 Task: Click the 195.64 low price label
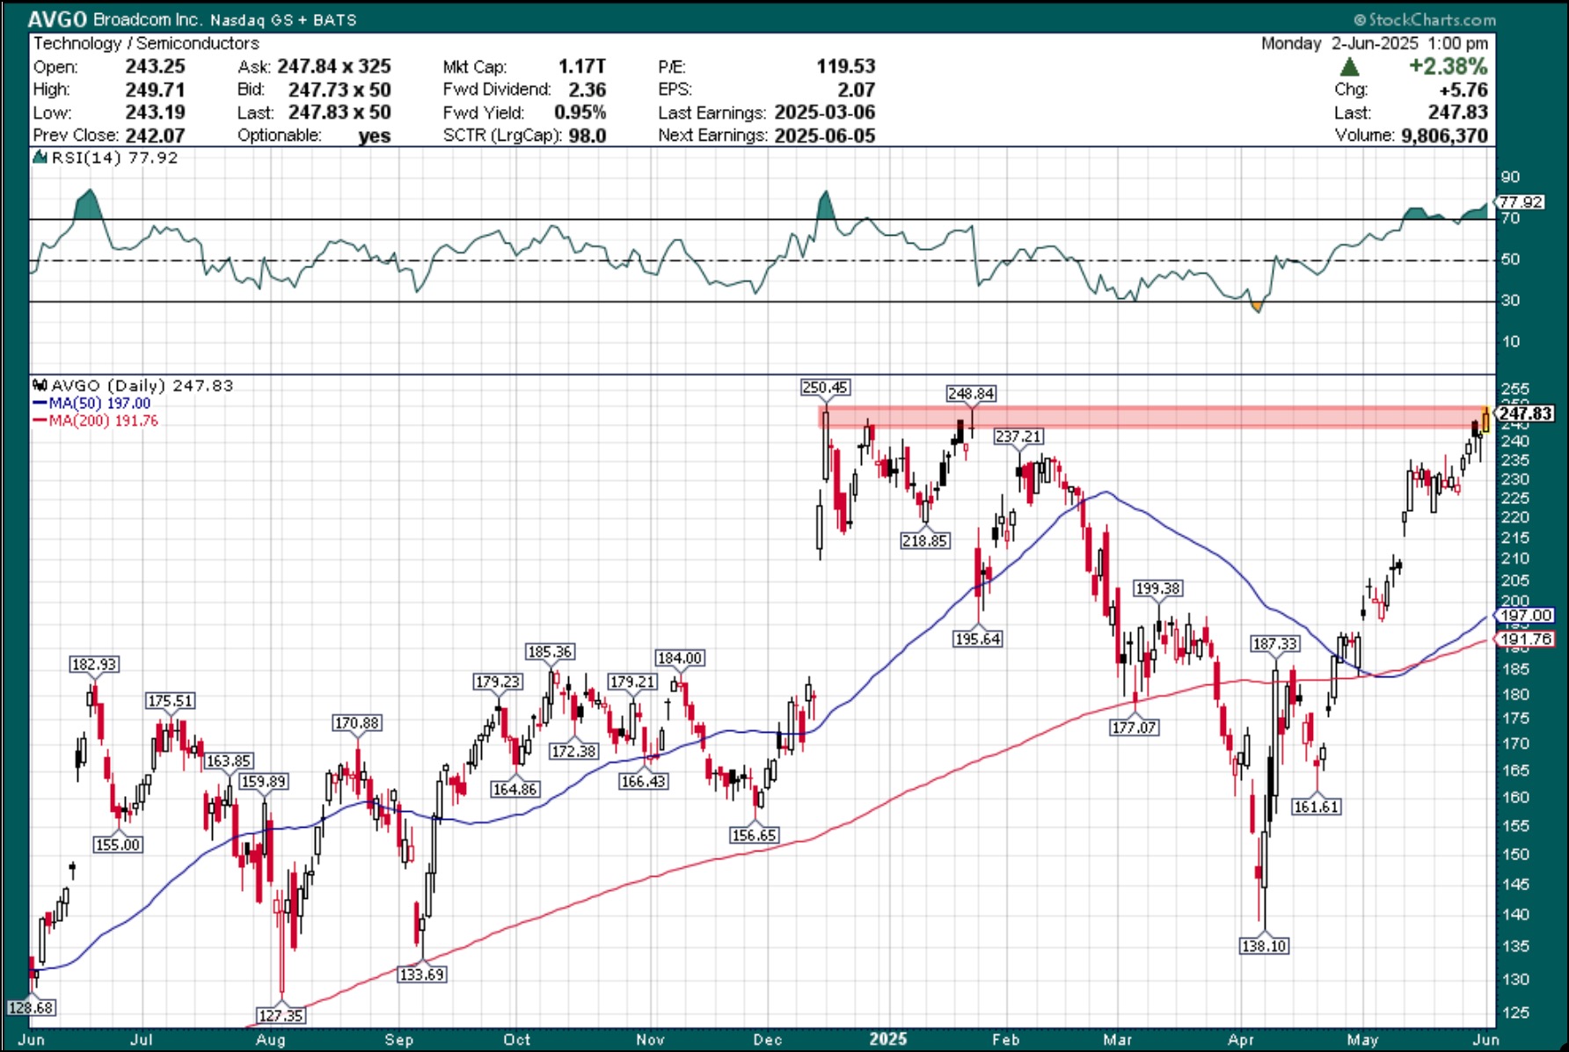(978, 639)
